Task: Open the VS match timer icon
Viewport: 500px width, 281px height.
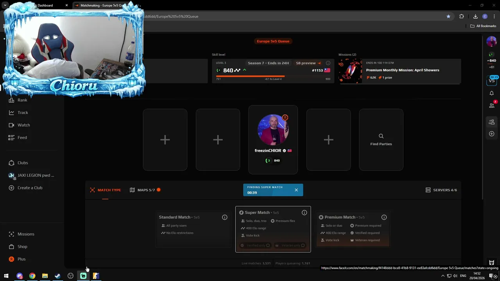Action: pos(491,80)
